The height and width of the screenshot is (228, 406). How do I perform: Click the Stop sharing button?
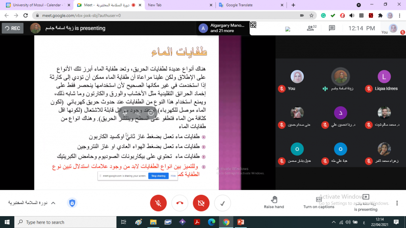(158, 176)
